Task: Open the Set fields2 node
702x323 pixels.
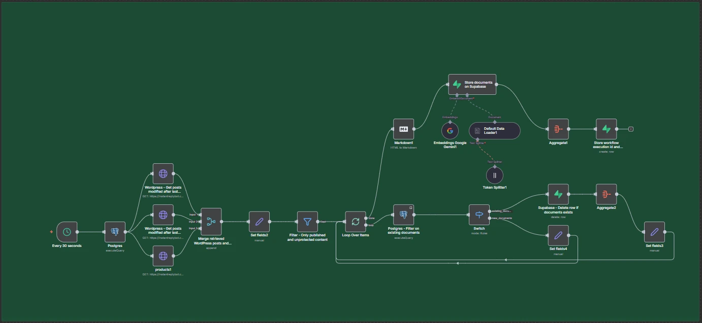Action: pyautogui.click(x=259, y=222)
